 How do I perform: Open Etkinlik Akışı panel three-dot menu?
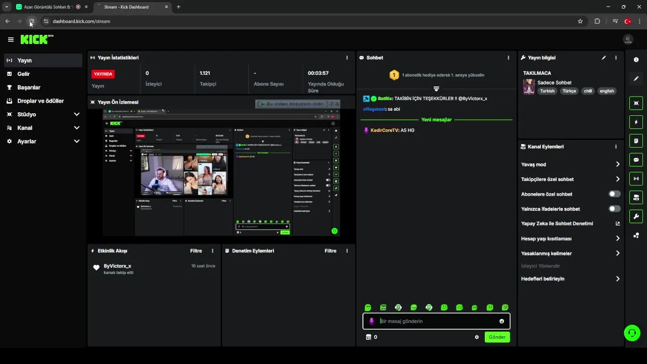pos(212,251)
